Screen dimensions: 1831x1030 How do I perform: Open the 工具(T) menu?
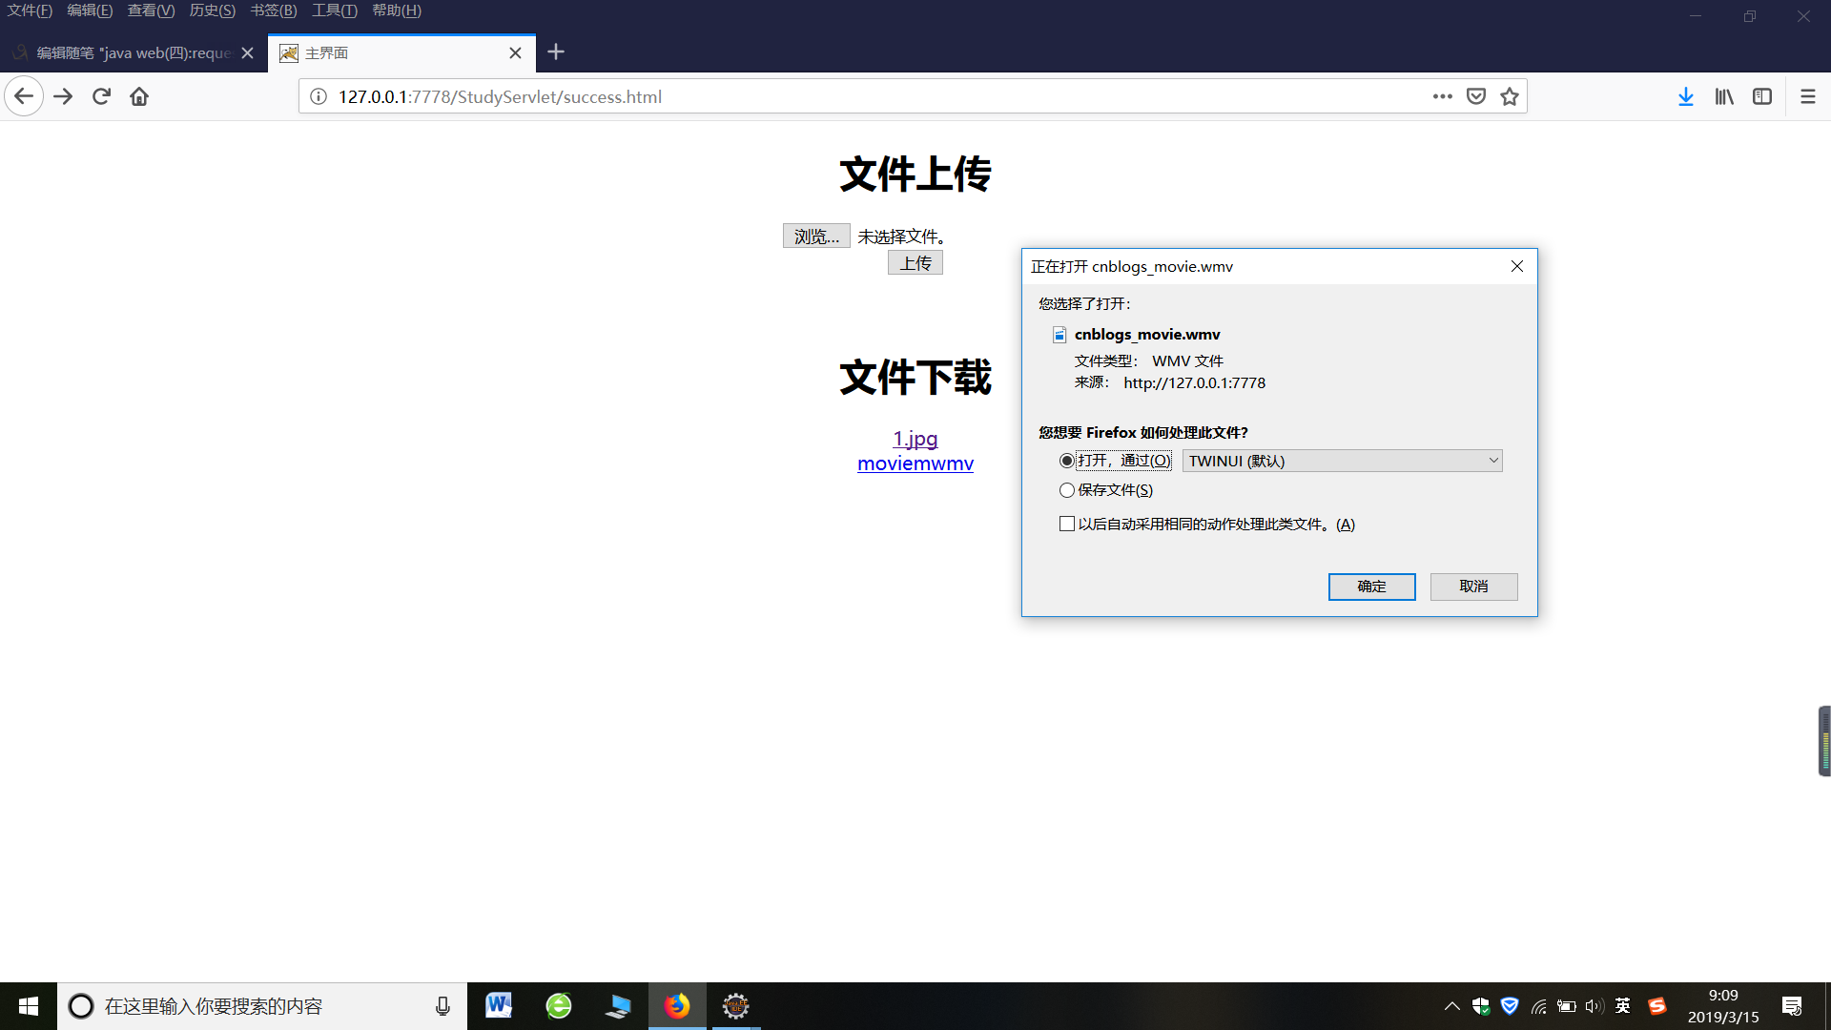click(334, 10)
